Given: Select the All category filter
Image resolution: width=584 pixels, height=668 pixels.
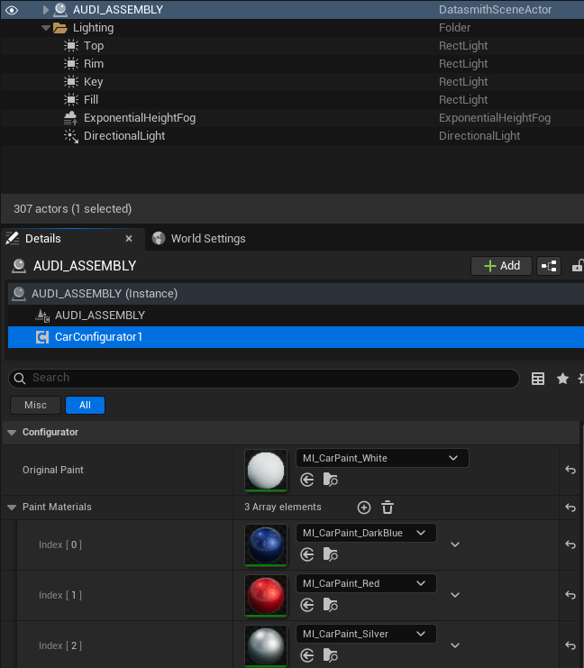Looking at the screenshot, I should tap(85, 405).
